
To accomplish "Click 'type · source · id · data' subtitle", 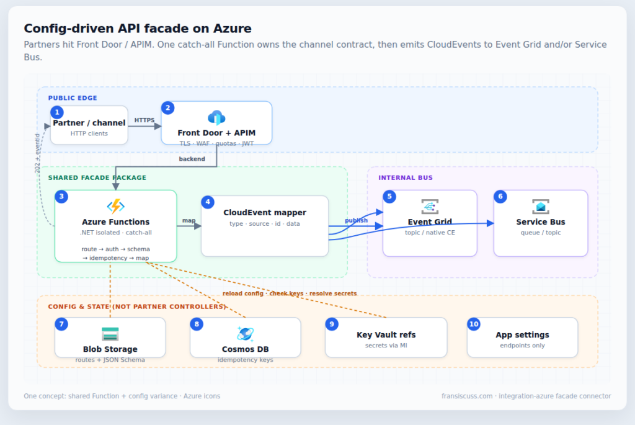I will (x=265, y=223).
